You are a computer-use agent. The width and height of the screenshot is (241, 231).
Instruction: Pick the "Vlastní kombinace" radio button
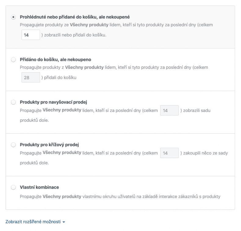tap(13, 187)
